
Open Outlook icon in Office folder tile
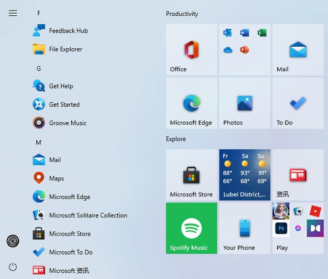coord(227,33)
